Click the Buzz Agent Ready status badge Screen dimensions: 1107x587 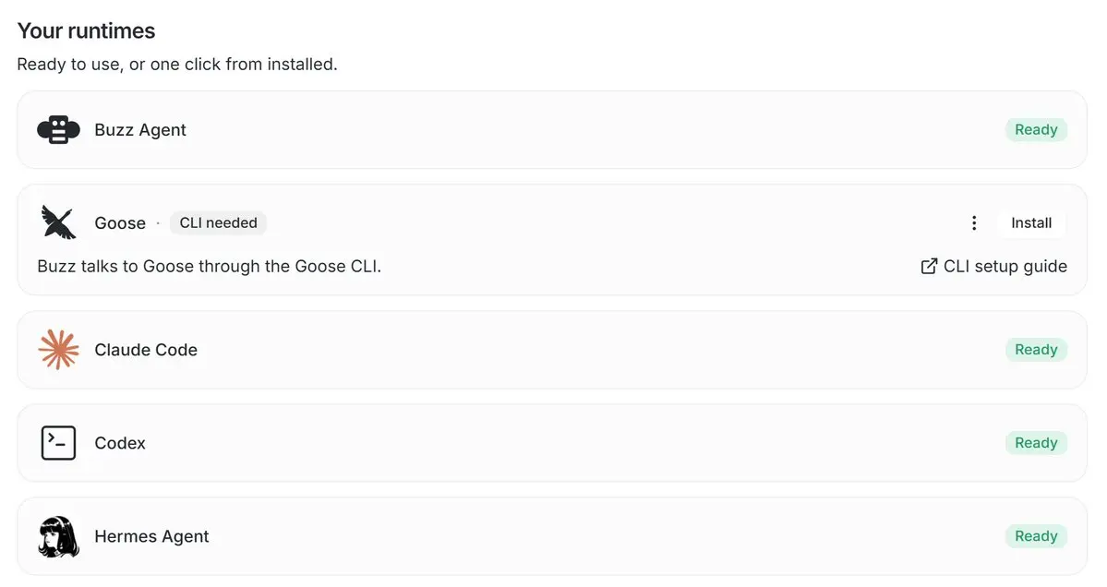pyautogui.click(x=1036, y=130)
